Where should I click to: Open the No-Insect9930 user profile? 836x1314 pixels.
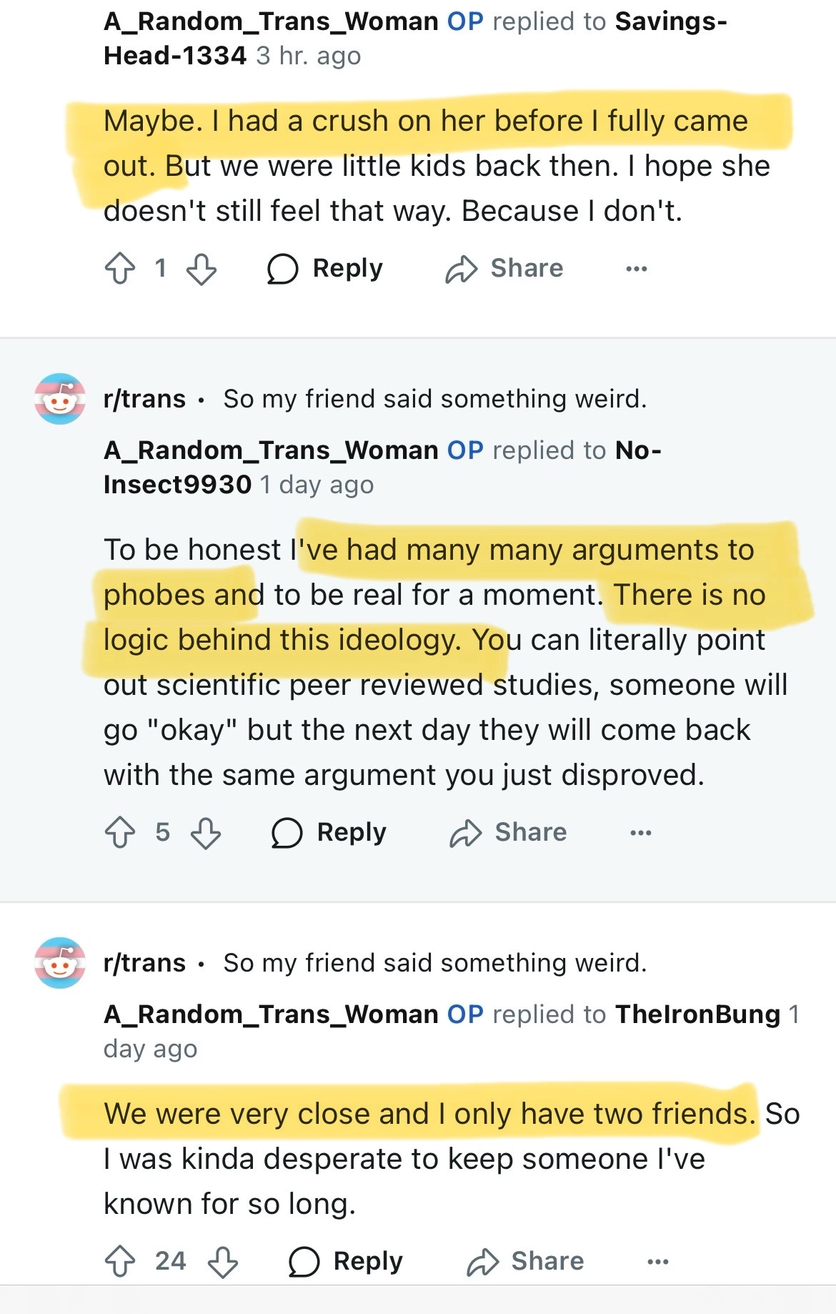tap(638, 451)
